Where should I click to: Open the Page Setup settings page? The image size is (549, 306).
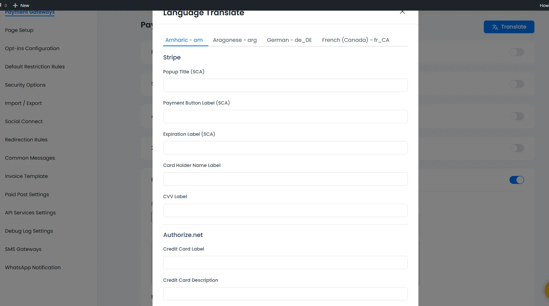[19, 30]
